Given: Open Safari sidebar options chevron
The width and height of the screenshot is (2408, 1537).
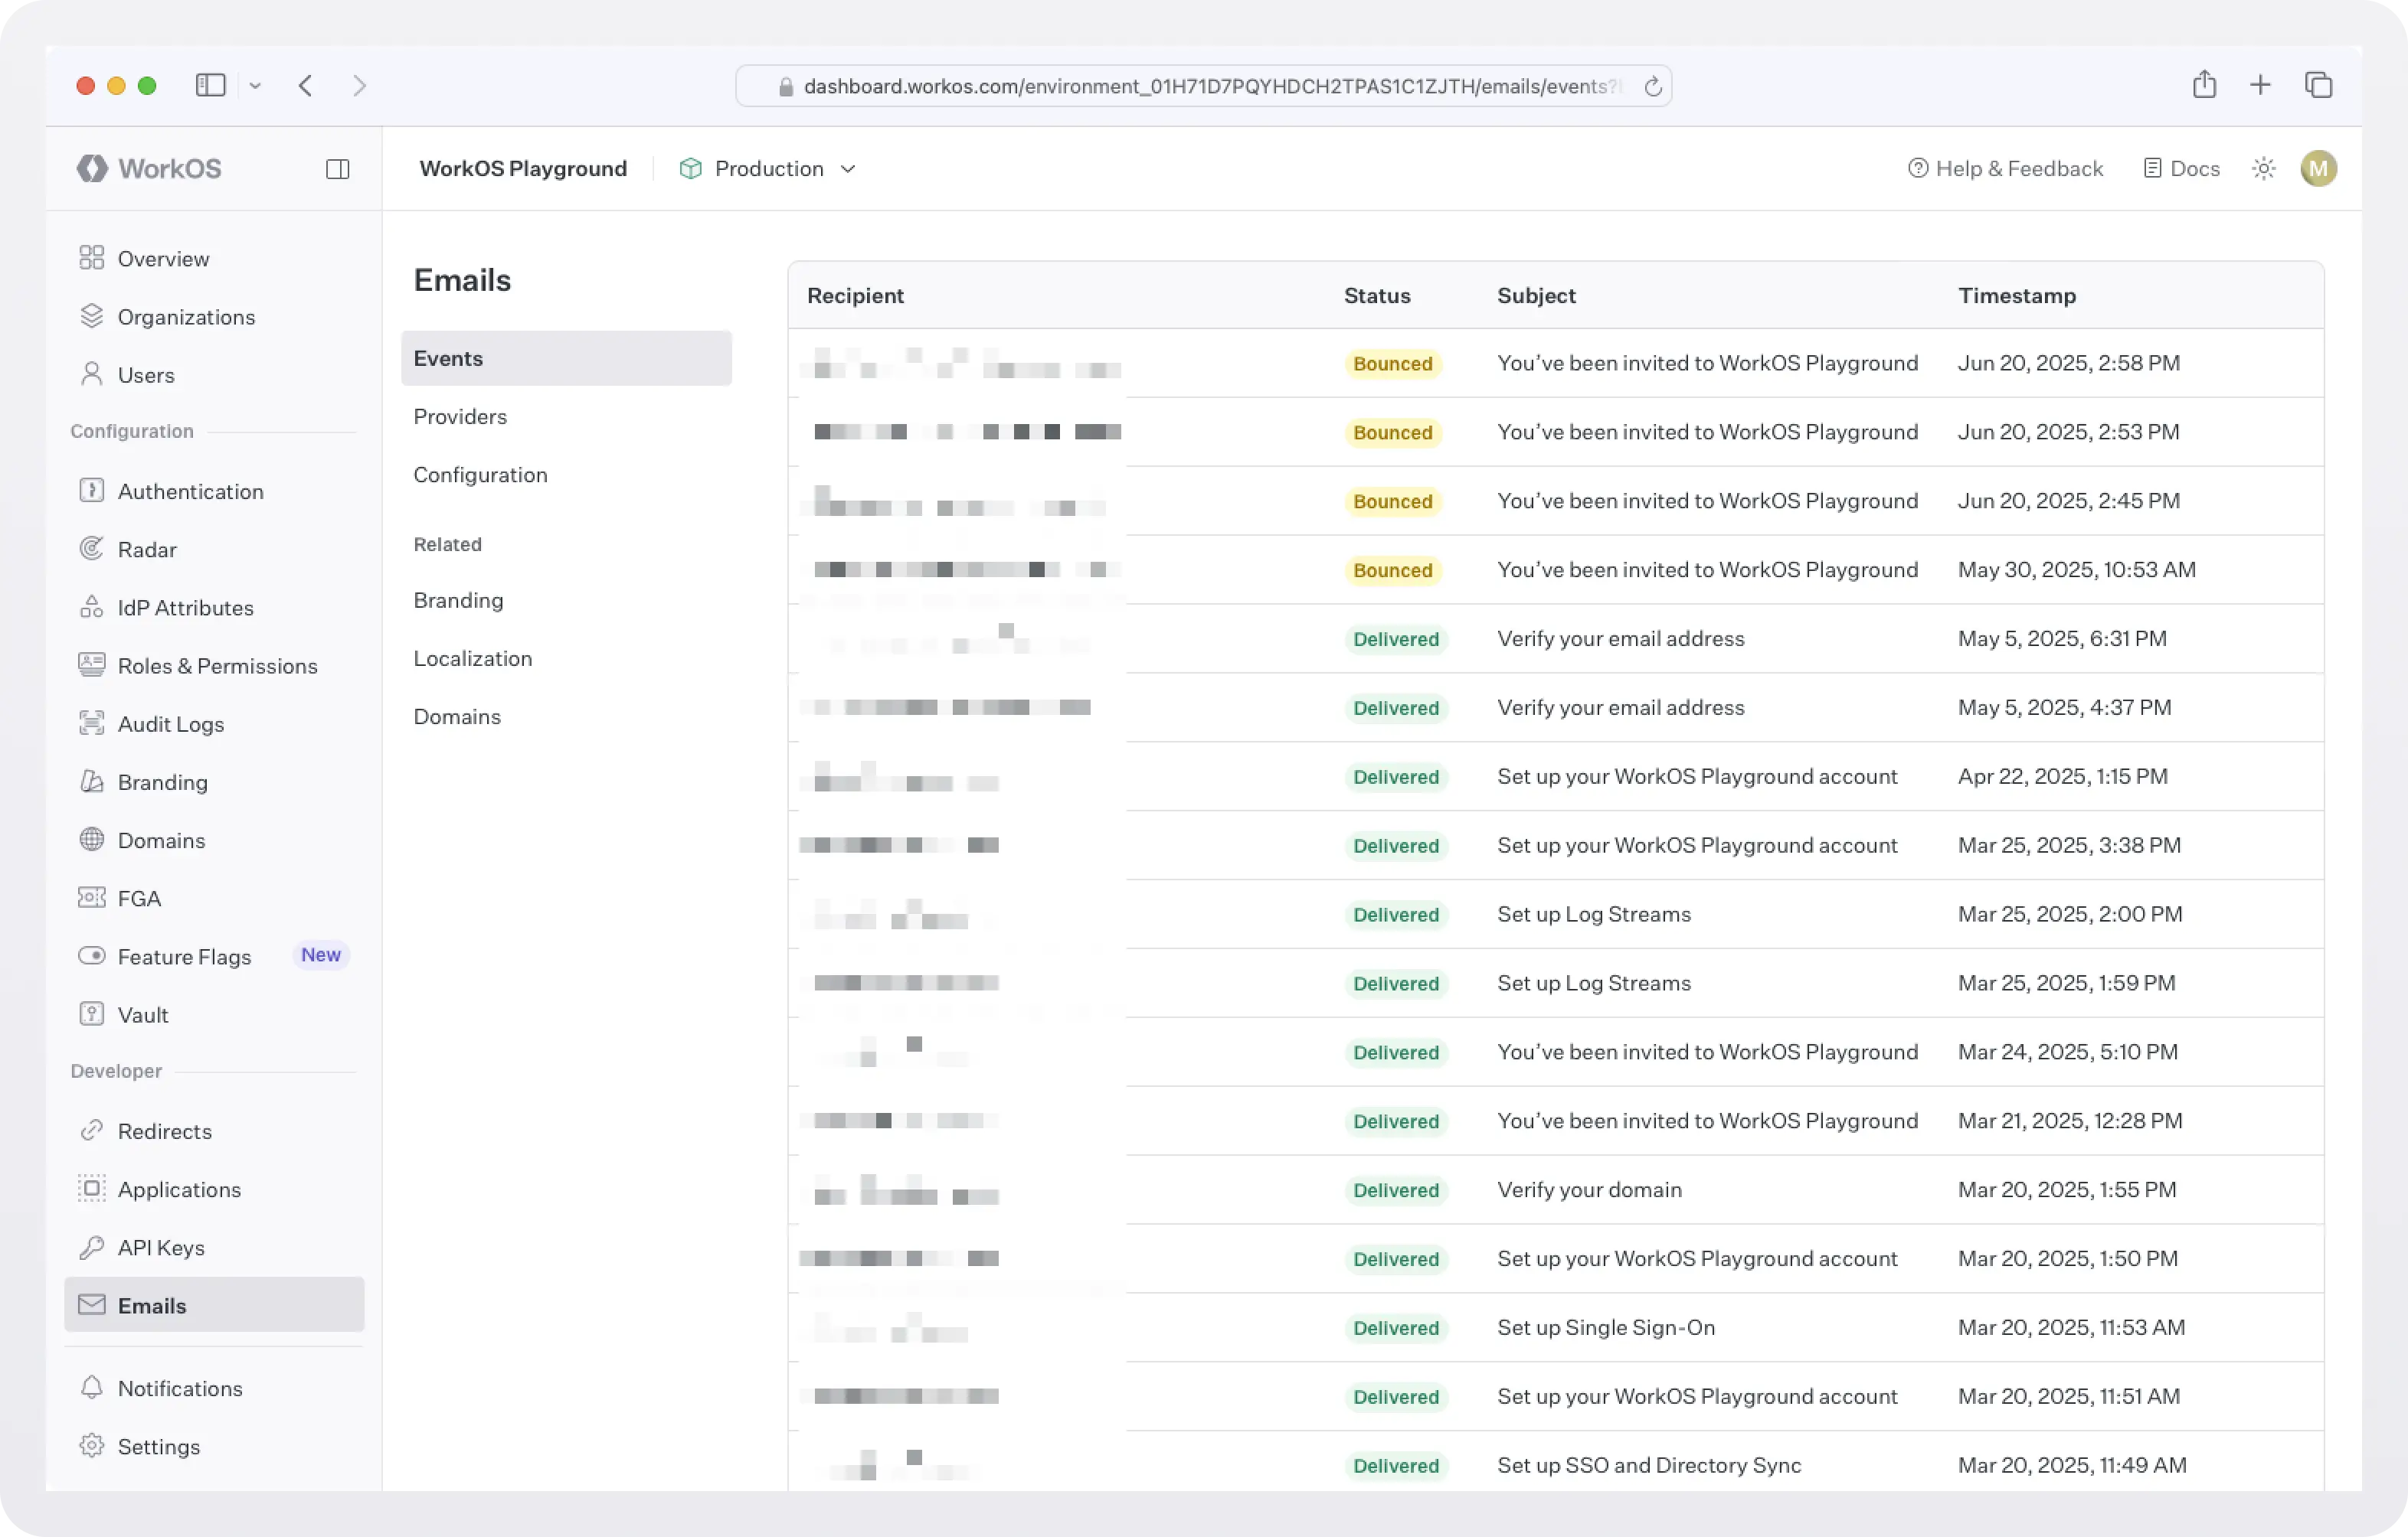Looking at the screenshot, I should 256,86.
